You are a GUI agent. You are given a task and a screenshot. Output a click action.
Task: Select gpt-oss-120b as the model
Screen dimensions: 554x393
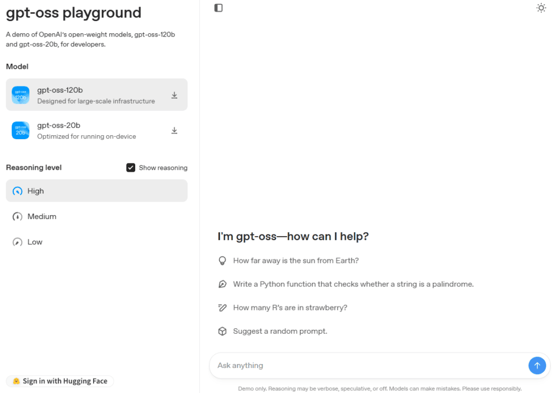click(96, 95)
